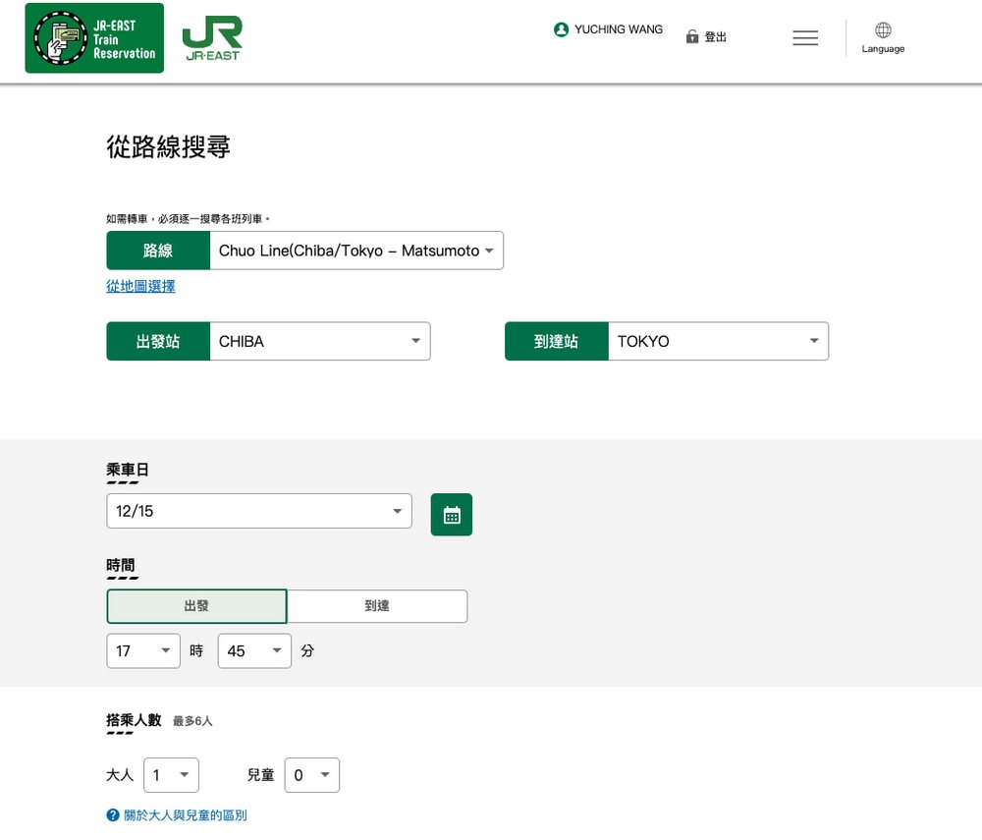Expand the 12/15 boarding date dropdown
This screenshot has width=982, height=840.
pos(258,511)
